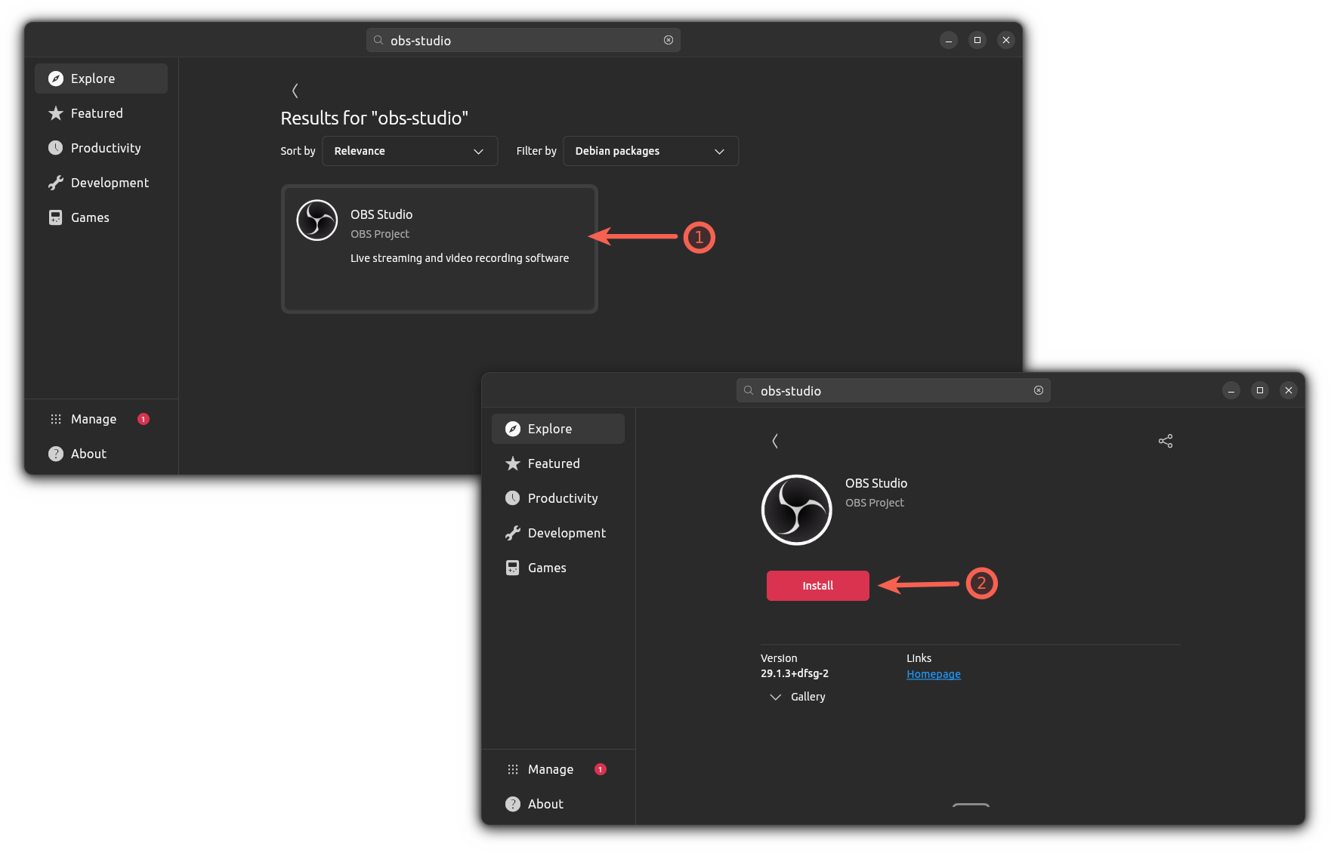This screenshot has height=853, width=1331.
Task: Click Explore compass icon in back window sidebar
Action: point(56,79)
